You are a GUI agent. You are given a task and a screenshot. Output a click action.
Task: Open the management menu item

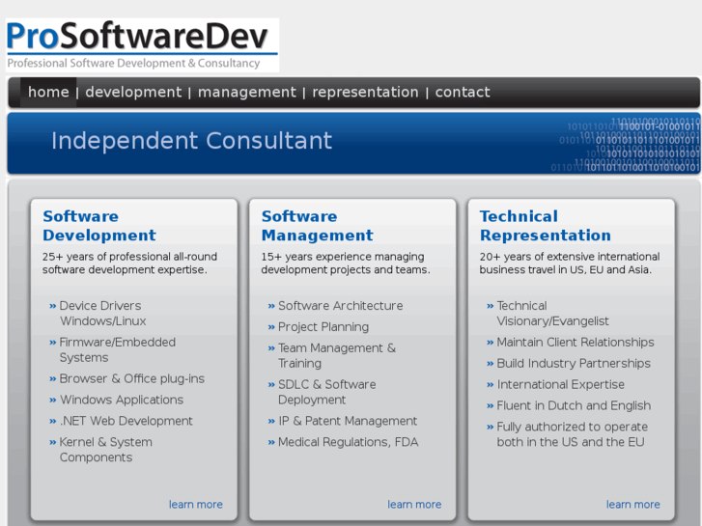(x=246, y=92)
